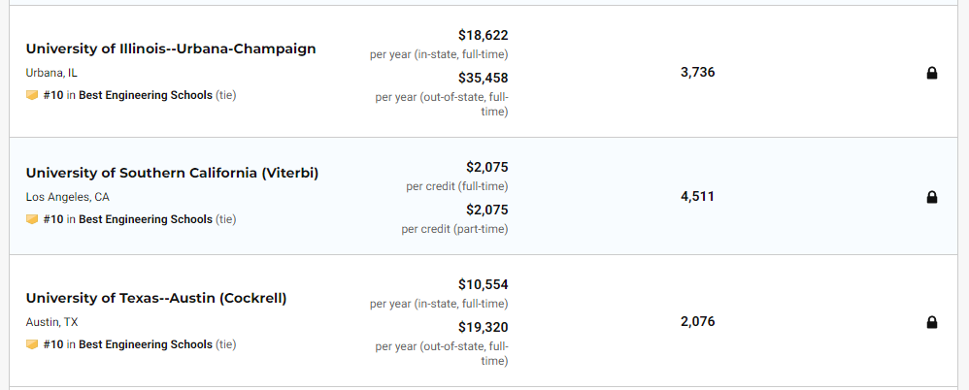Click the ranking badge icon under Urbana, IL

pyautogui.click(x=32, y=95)
